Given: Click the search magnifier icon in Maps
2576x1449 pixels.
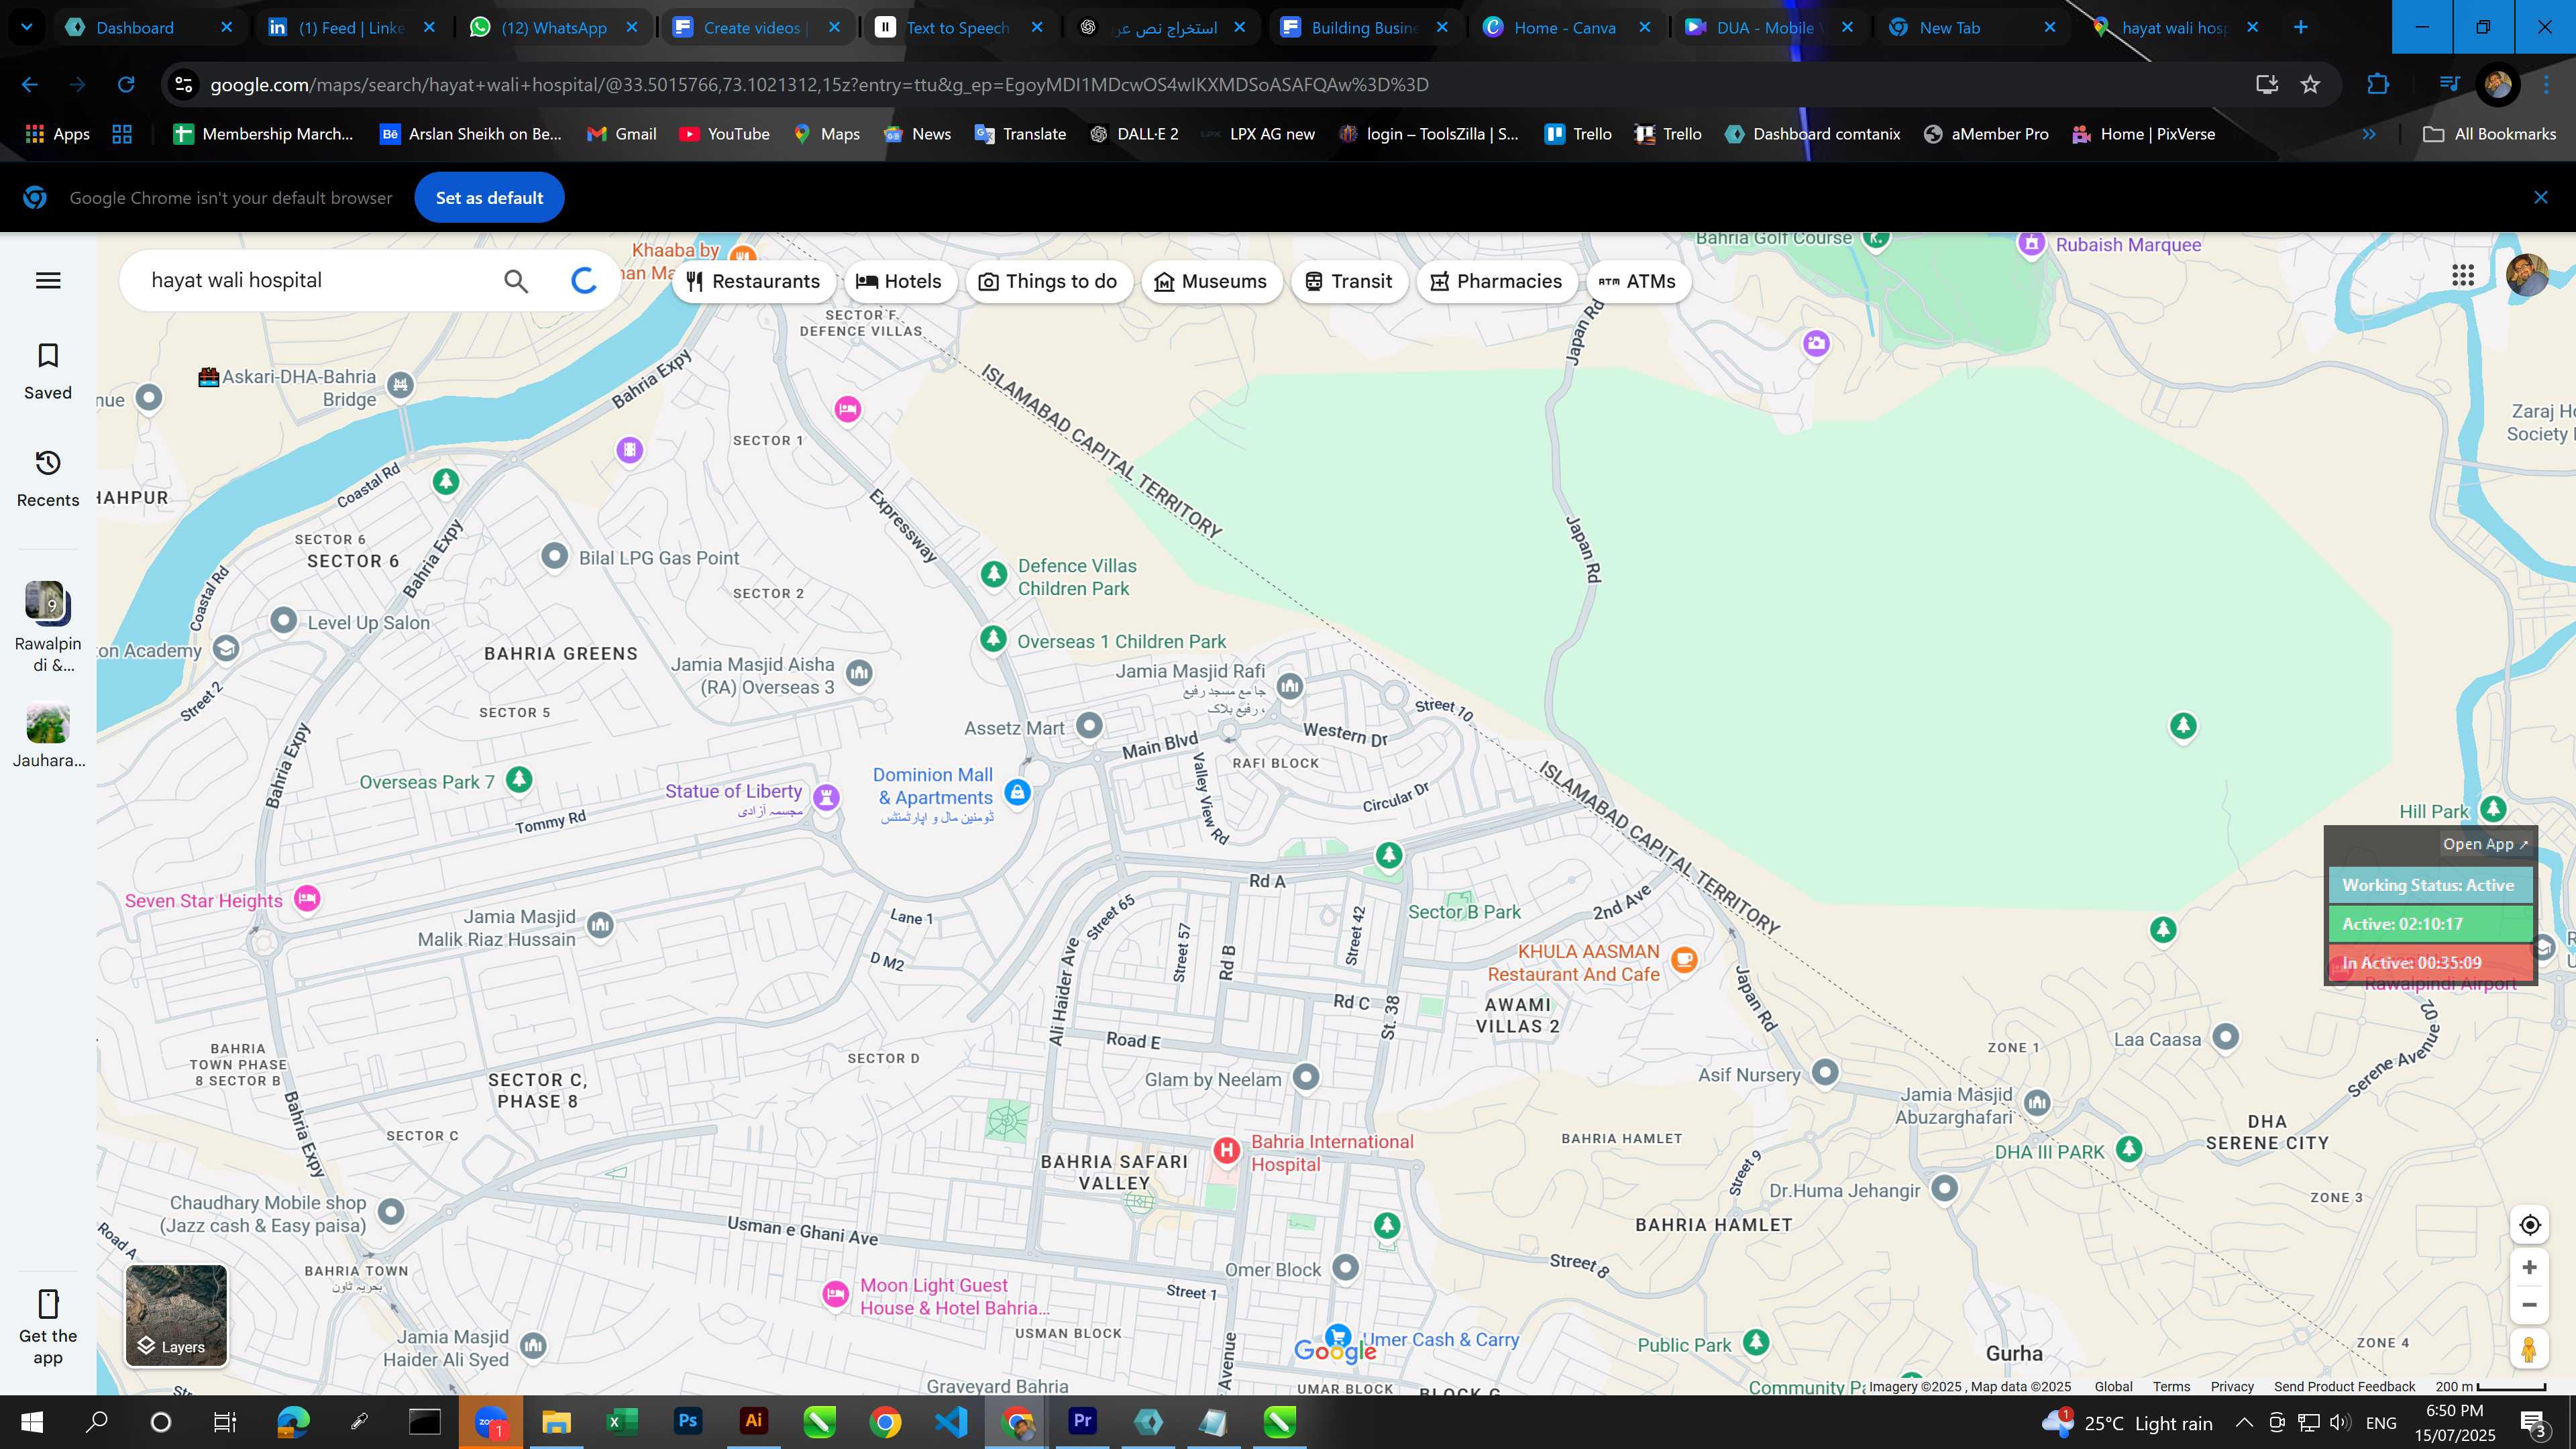Looking at the screenshot, I should tap(516, 281).
